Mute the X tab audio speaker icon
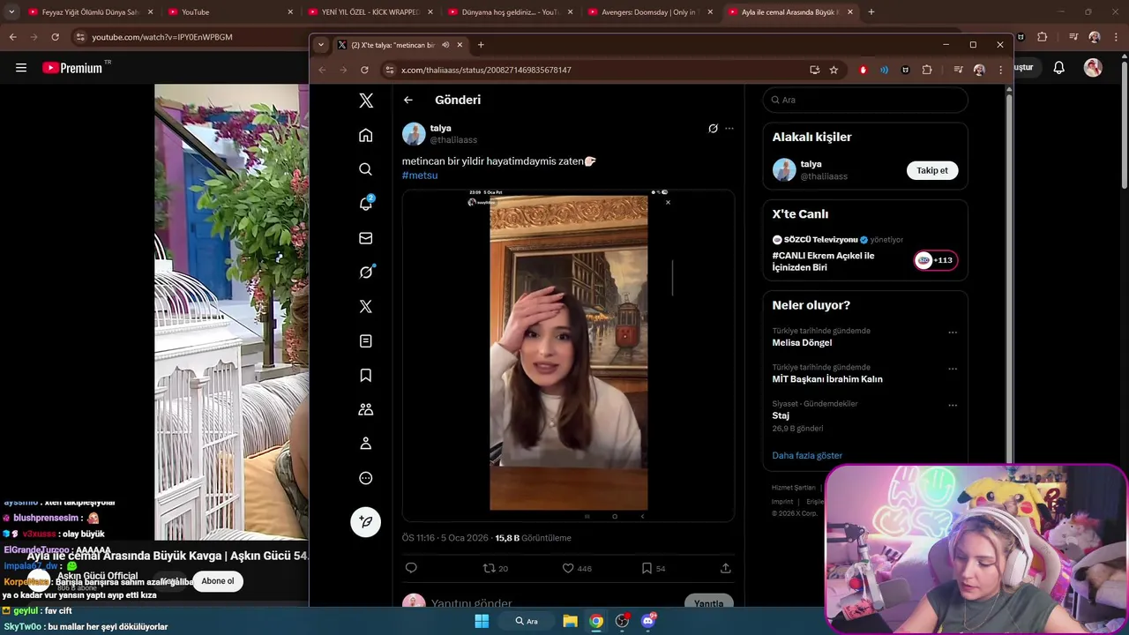 click(x=445, y=45)
